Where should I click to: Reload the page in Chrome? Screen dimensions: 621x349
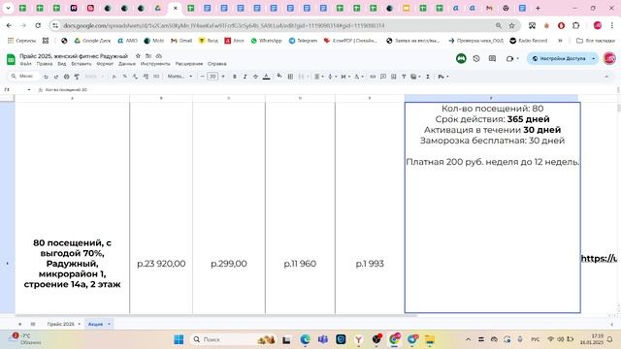point(38,25)
